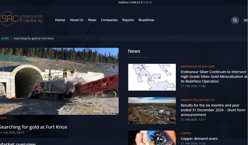The height and width of the screenshot is (145, 248).
Task: Click SIBANYE-STILLWATER LTD. company label
Action: tap(198, 100)
